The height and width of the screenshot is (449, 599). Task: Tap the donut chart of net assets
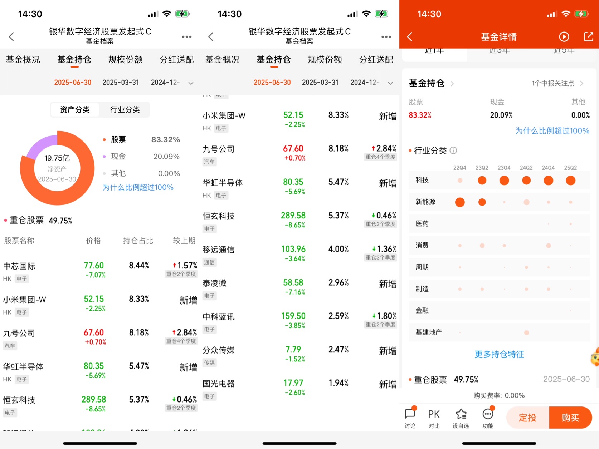57,168
